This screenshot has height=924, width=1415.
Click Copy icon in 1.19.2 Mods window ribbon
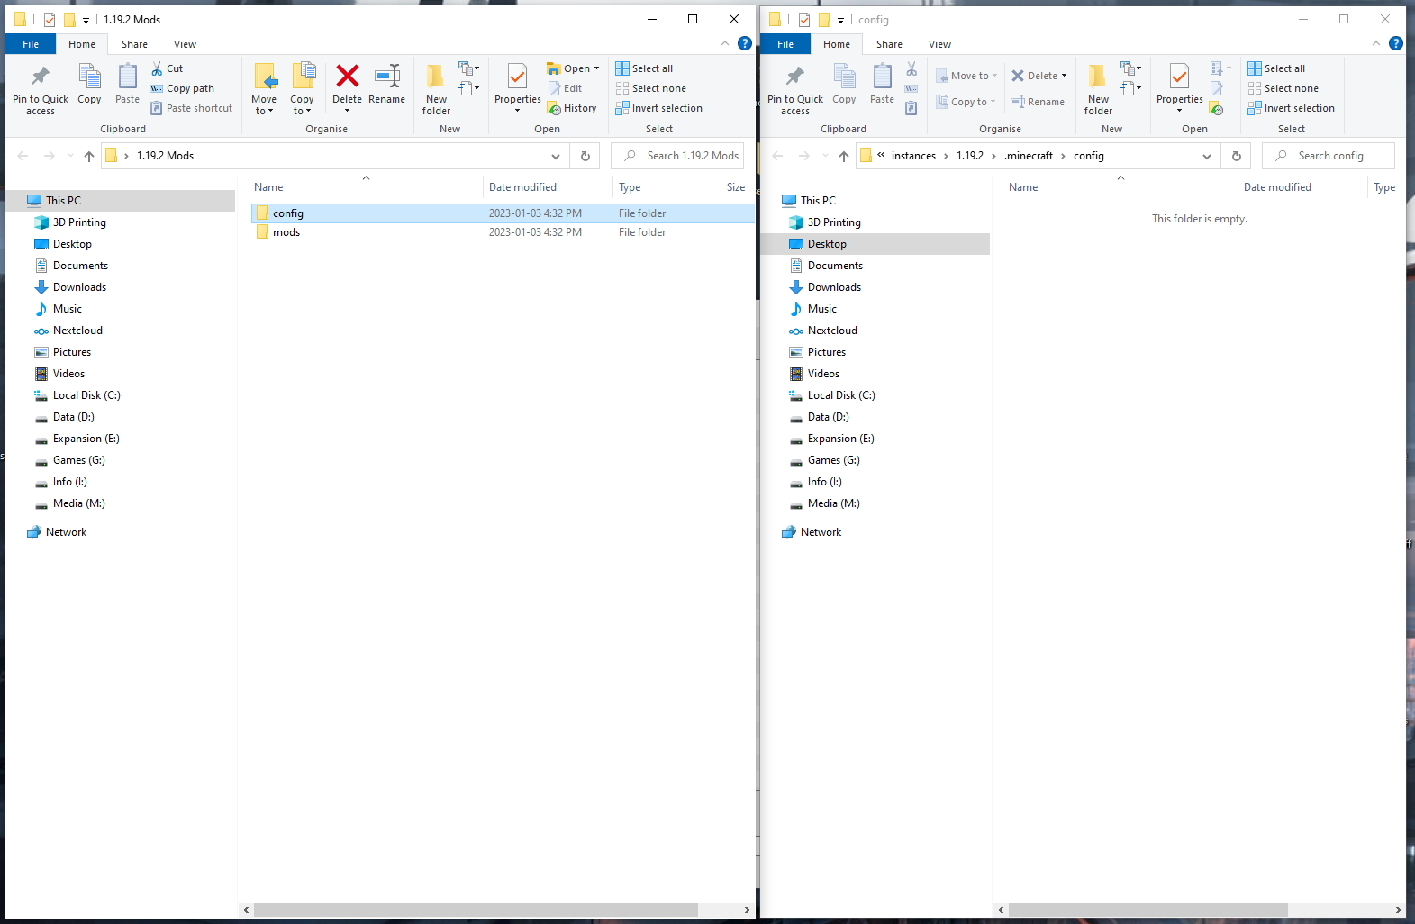[89, 77]
